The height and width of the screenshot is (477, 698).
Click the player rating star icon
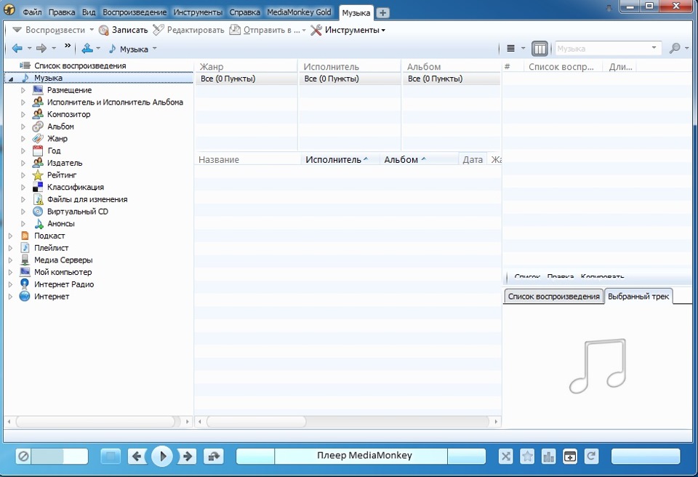pos(527,456)
